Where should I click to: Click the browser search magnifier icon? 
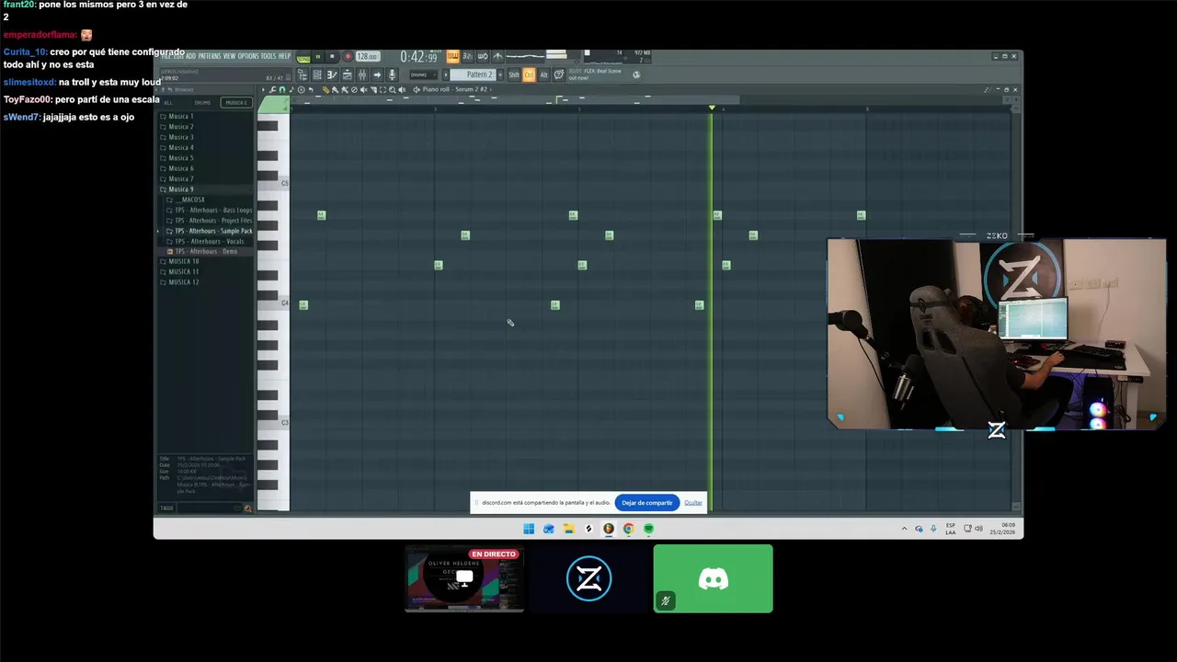click(247, 508)
